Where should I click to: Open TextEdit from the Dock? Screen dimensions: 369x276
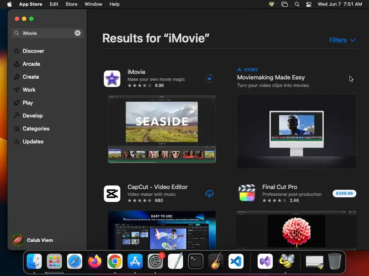175,261
